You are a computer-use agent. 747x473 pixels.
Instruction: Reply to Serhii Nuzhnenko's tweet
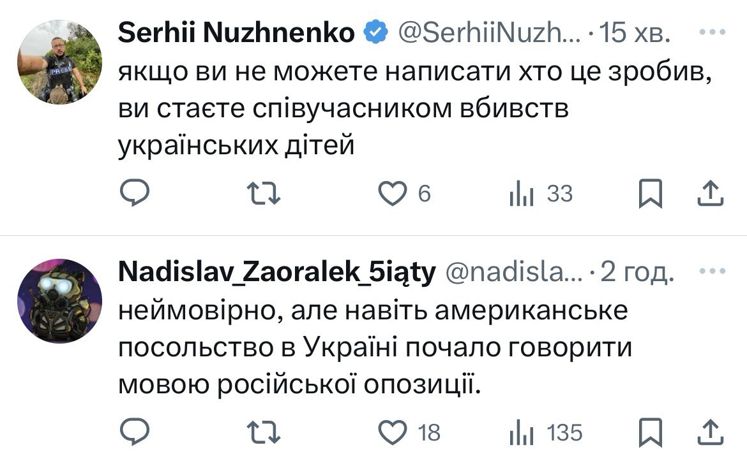click(x=135, y=194)
